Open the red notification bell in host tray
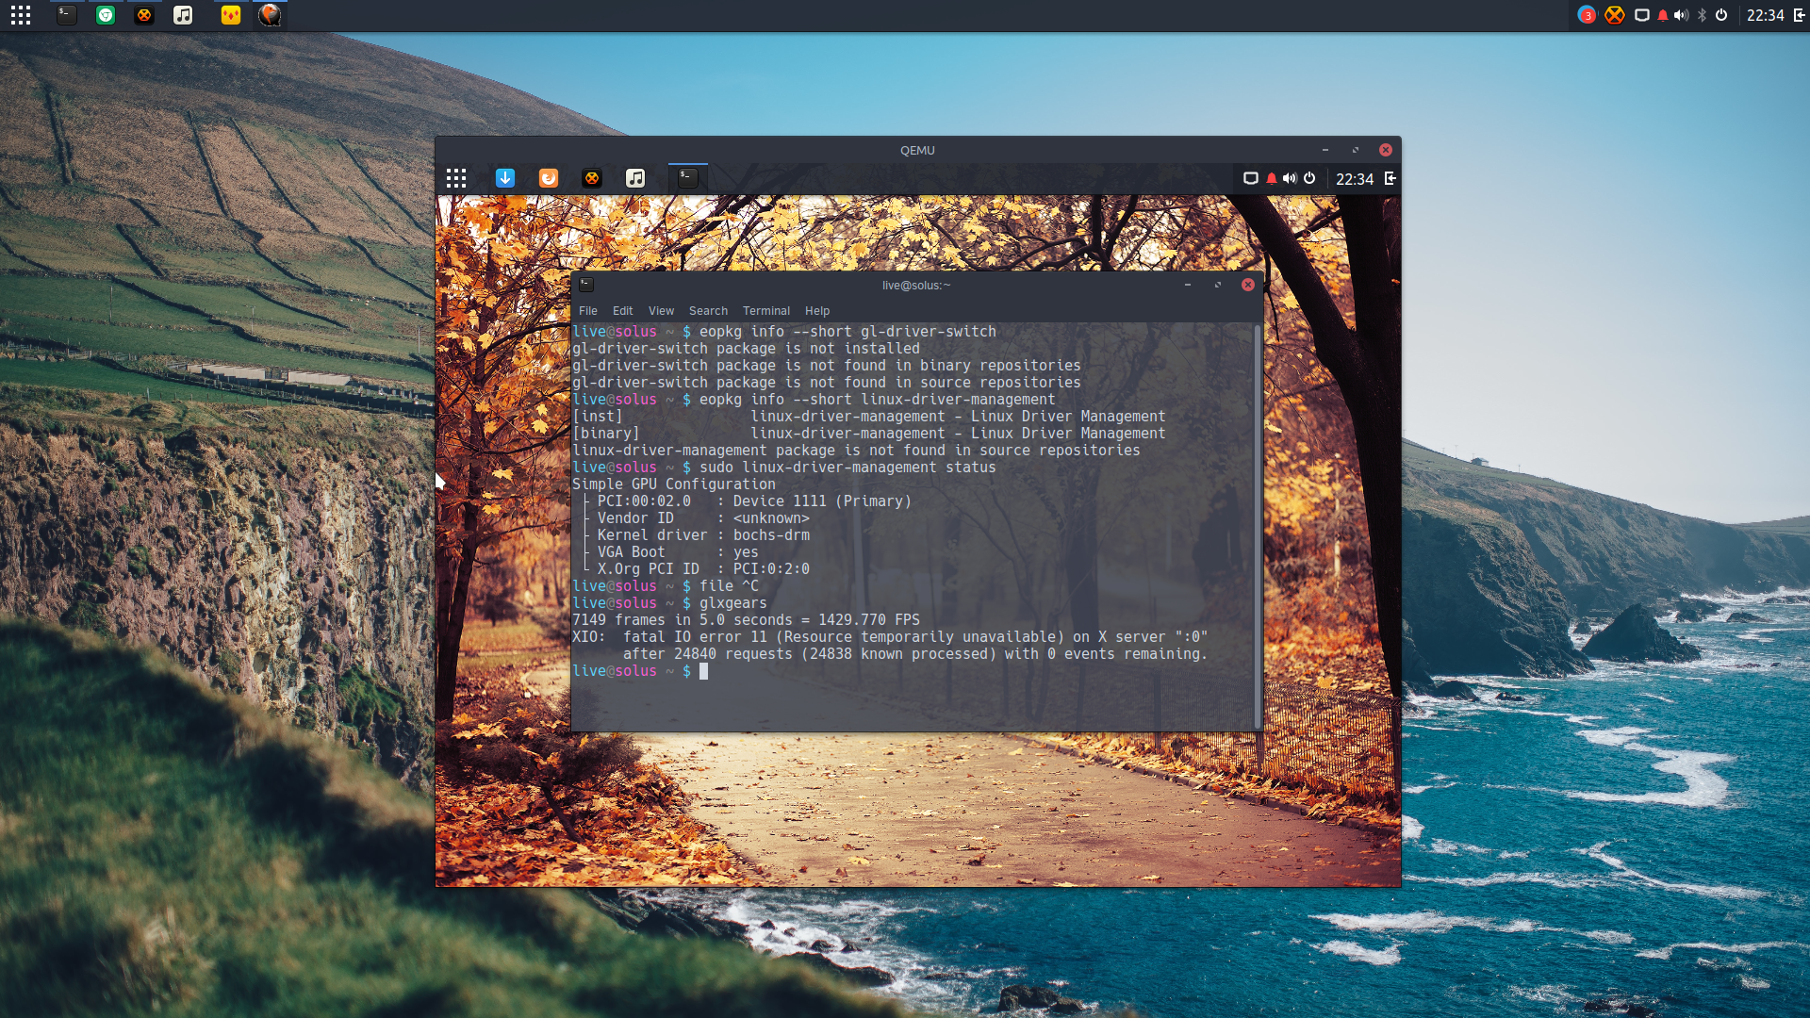Screen dimensions: 1810x1018 [1663, 15]
